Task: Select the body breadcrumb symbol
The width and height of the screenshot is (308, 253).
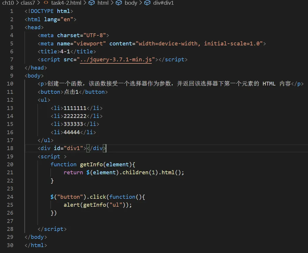Action: point(131,3)
